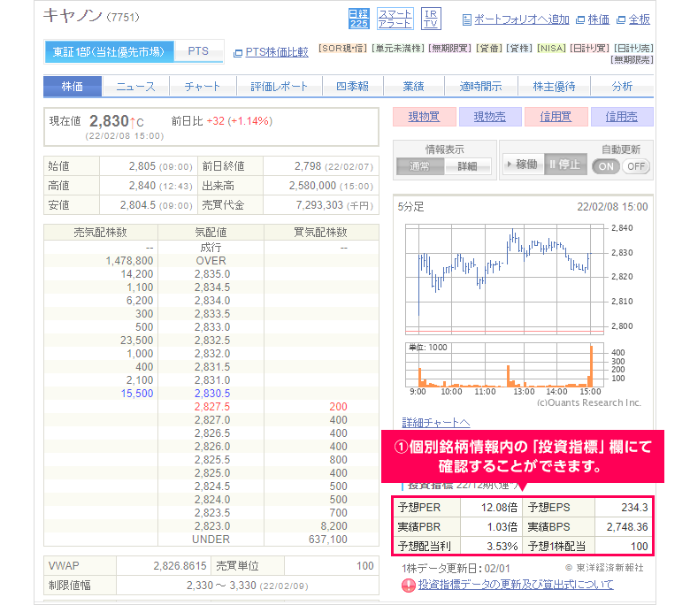Select the 株価 main tab

point(73,87)
